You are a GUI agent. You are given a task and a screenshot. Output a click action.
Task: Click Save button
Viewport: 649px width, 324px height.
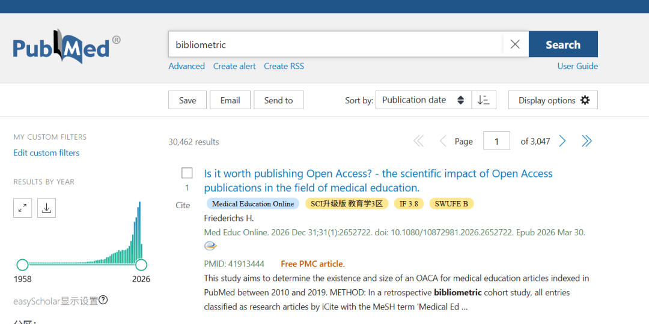tap(187, 100)
